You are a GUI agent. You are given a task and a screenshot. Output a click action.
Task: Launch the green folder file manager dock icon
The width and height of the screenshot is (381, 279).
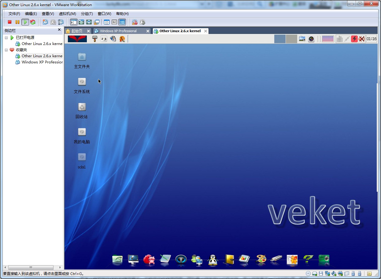(117, 260)
